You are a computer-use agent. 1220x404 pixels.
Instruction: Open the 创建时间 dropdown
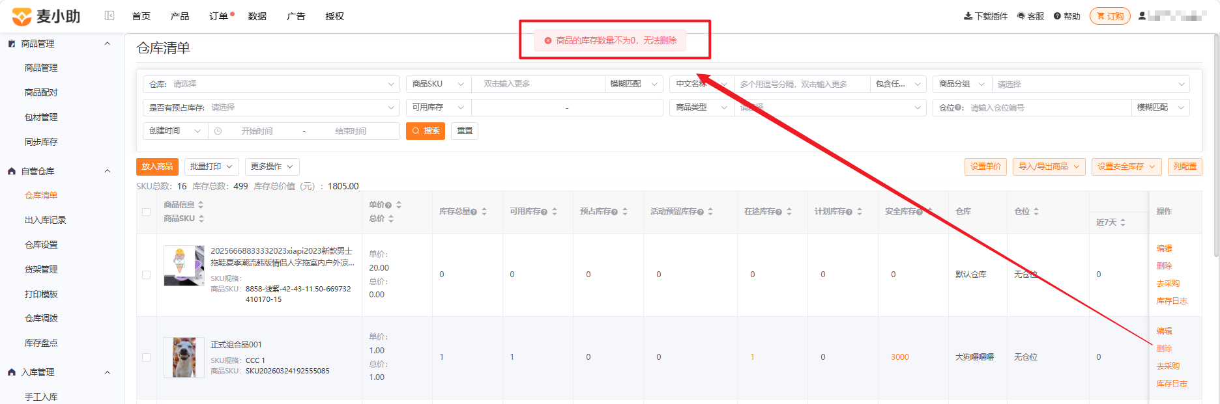pos(175,131)
